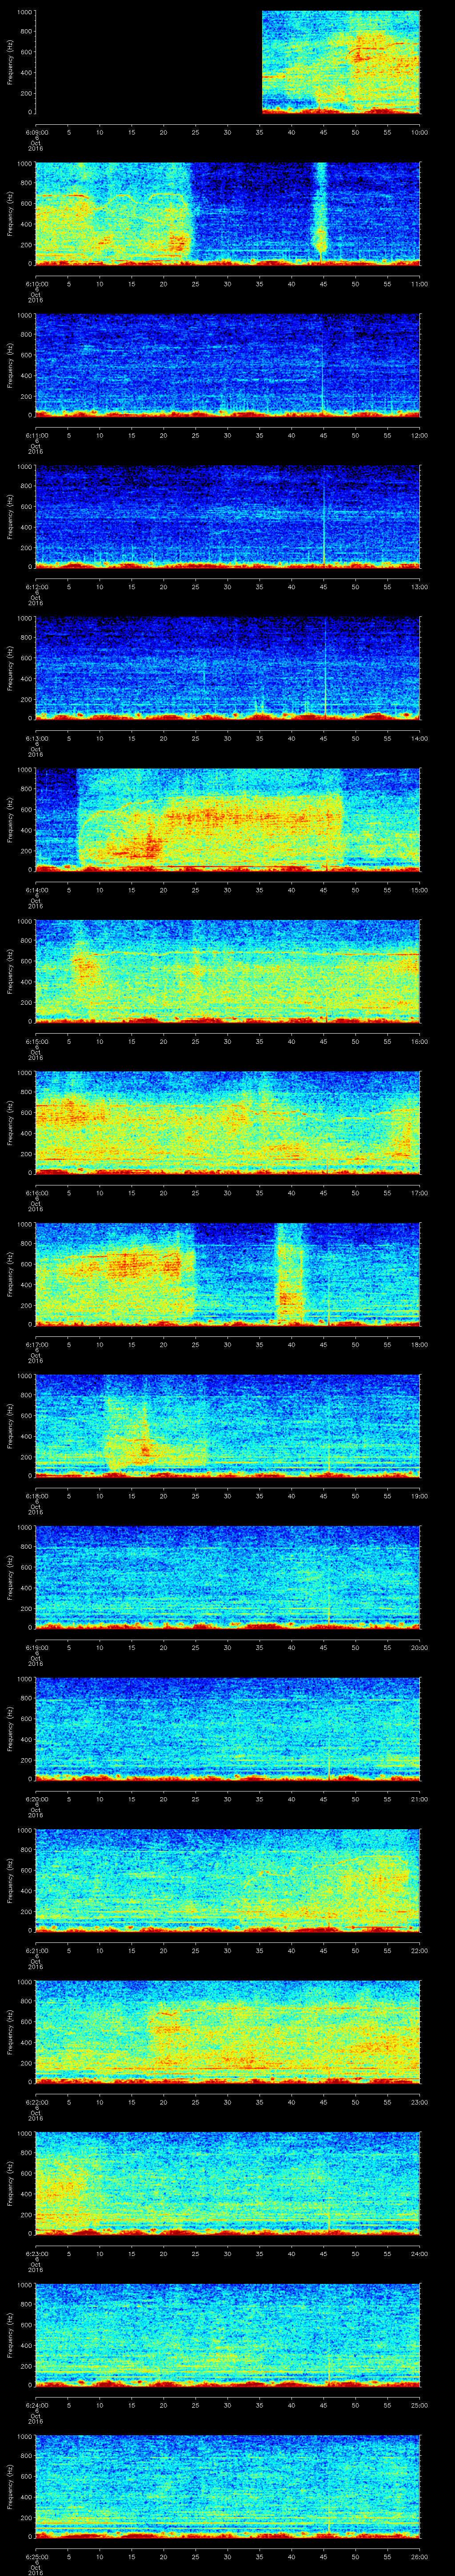Click the 6:22:00 start time label
455x2576 pixels.
coord(36,2102)
